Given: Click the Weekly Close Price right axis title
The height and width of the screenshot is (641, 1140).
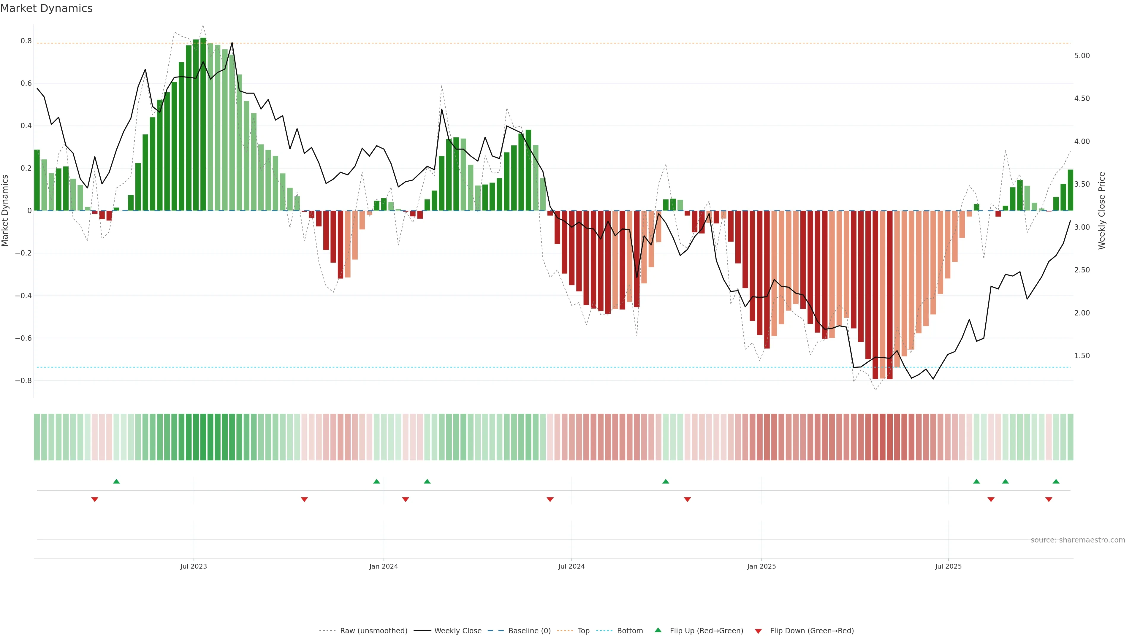Looking at the screenshot, I should [1101, 211].
